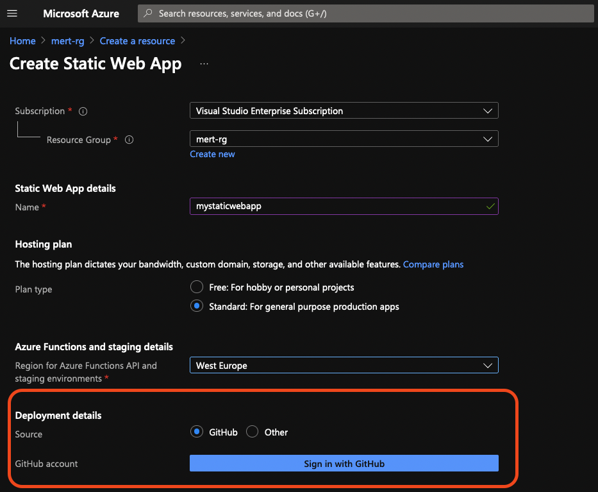This screenshot has width=598, height=492.
Task: Navigate to mert-rg breadcrumb link
Action: [x=67, y=41]
